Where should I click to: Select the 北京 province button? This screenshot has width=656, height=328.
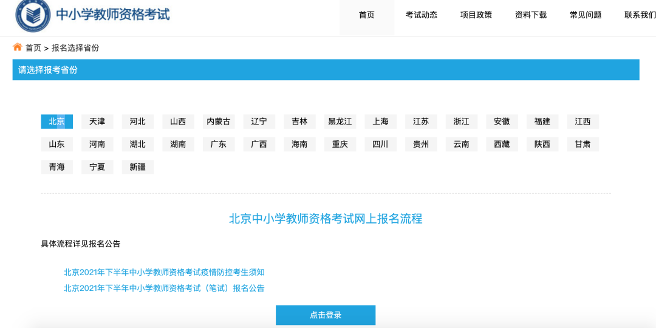[x=57, y=121]
